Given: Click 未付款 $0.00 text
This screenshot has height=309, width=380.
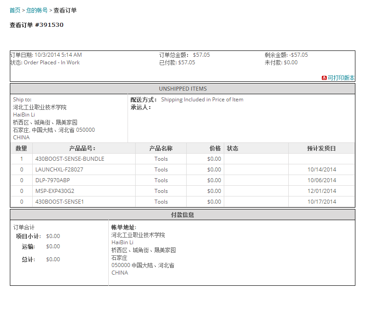Looking at the screenshot, I should point(281,63).
